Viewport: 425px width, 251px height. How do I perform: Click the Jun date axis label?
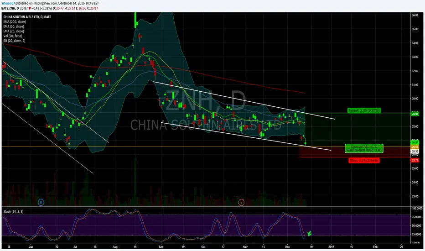tap(31, 247)
